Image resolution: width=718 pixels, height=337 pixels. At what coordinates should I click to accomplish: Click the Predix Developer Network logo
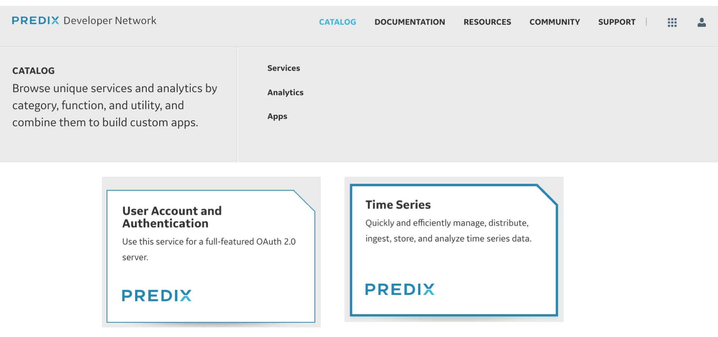36,20
